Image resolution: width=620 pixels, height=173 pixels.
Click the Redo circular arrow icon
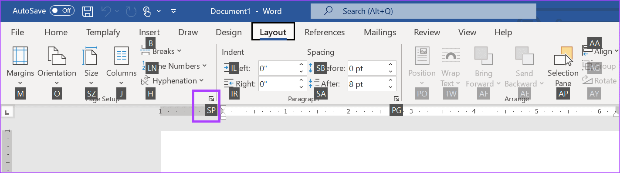[131, 11]
